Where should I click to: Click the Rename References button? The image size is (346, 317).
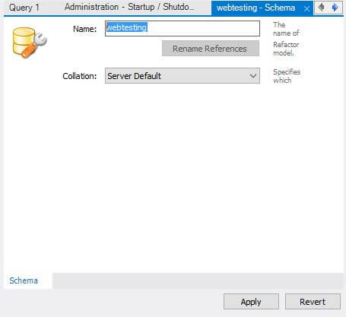(211, 49)
